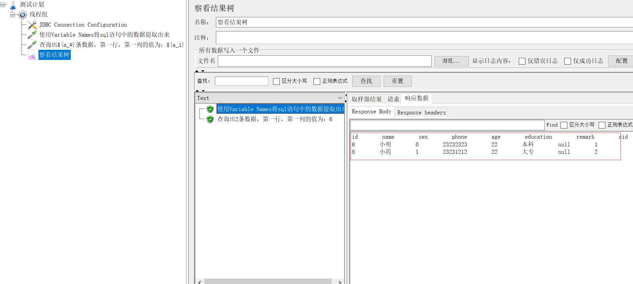The width and height of the screenshot is (633, 284).
Task: Select JDBC Connection Configuration in the tree
Action: (x=83, y=25)
